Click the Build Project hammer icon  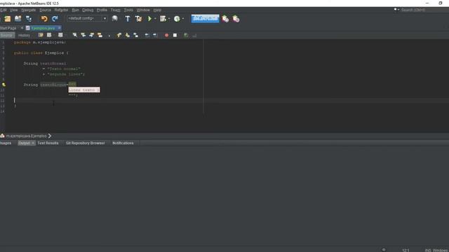coord(128,19)
